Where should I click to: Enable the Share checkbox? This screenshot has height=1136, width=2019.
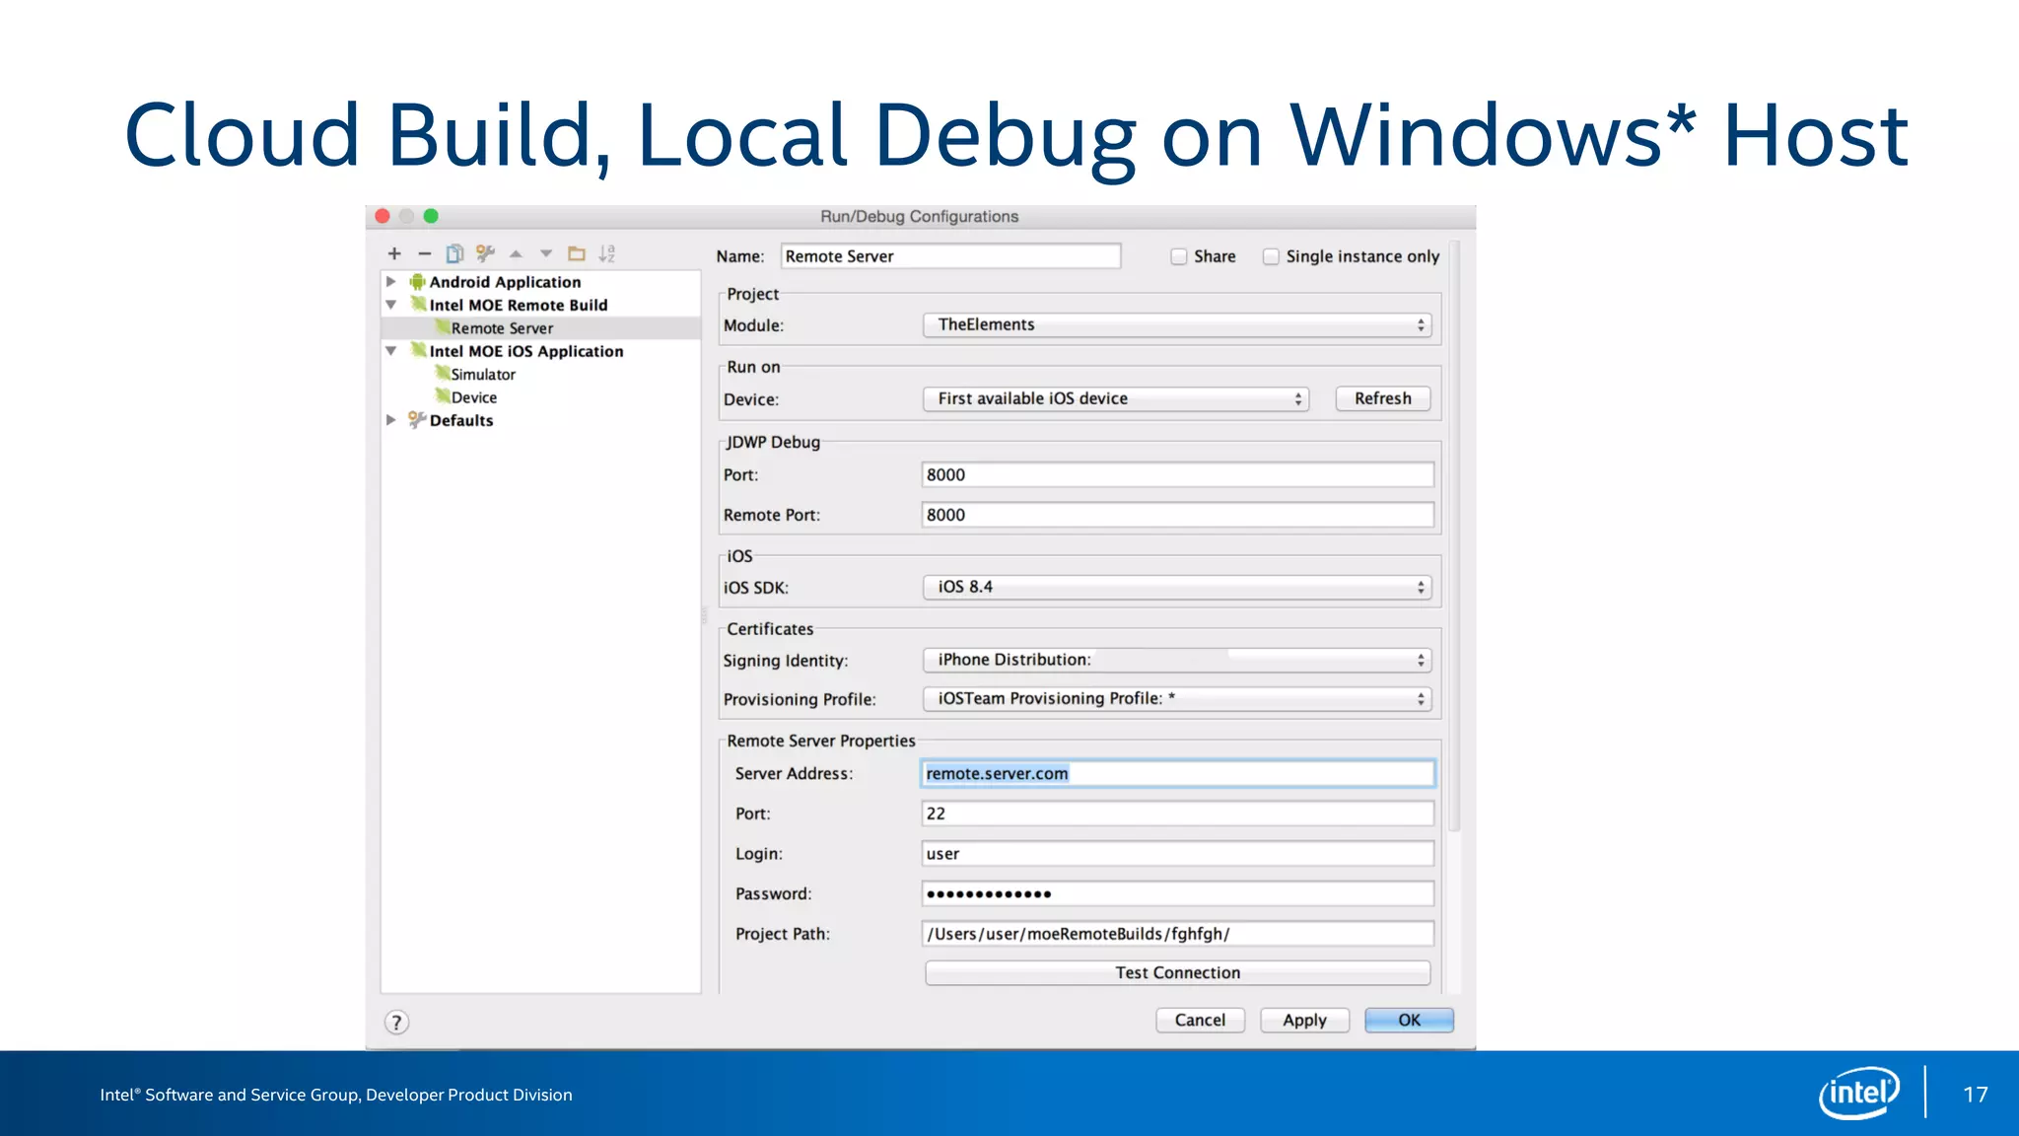(x=1178, y=256)
